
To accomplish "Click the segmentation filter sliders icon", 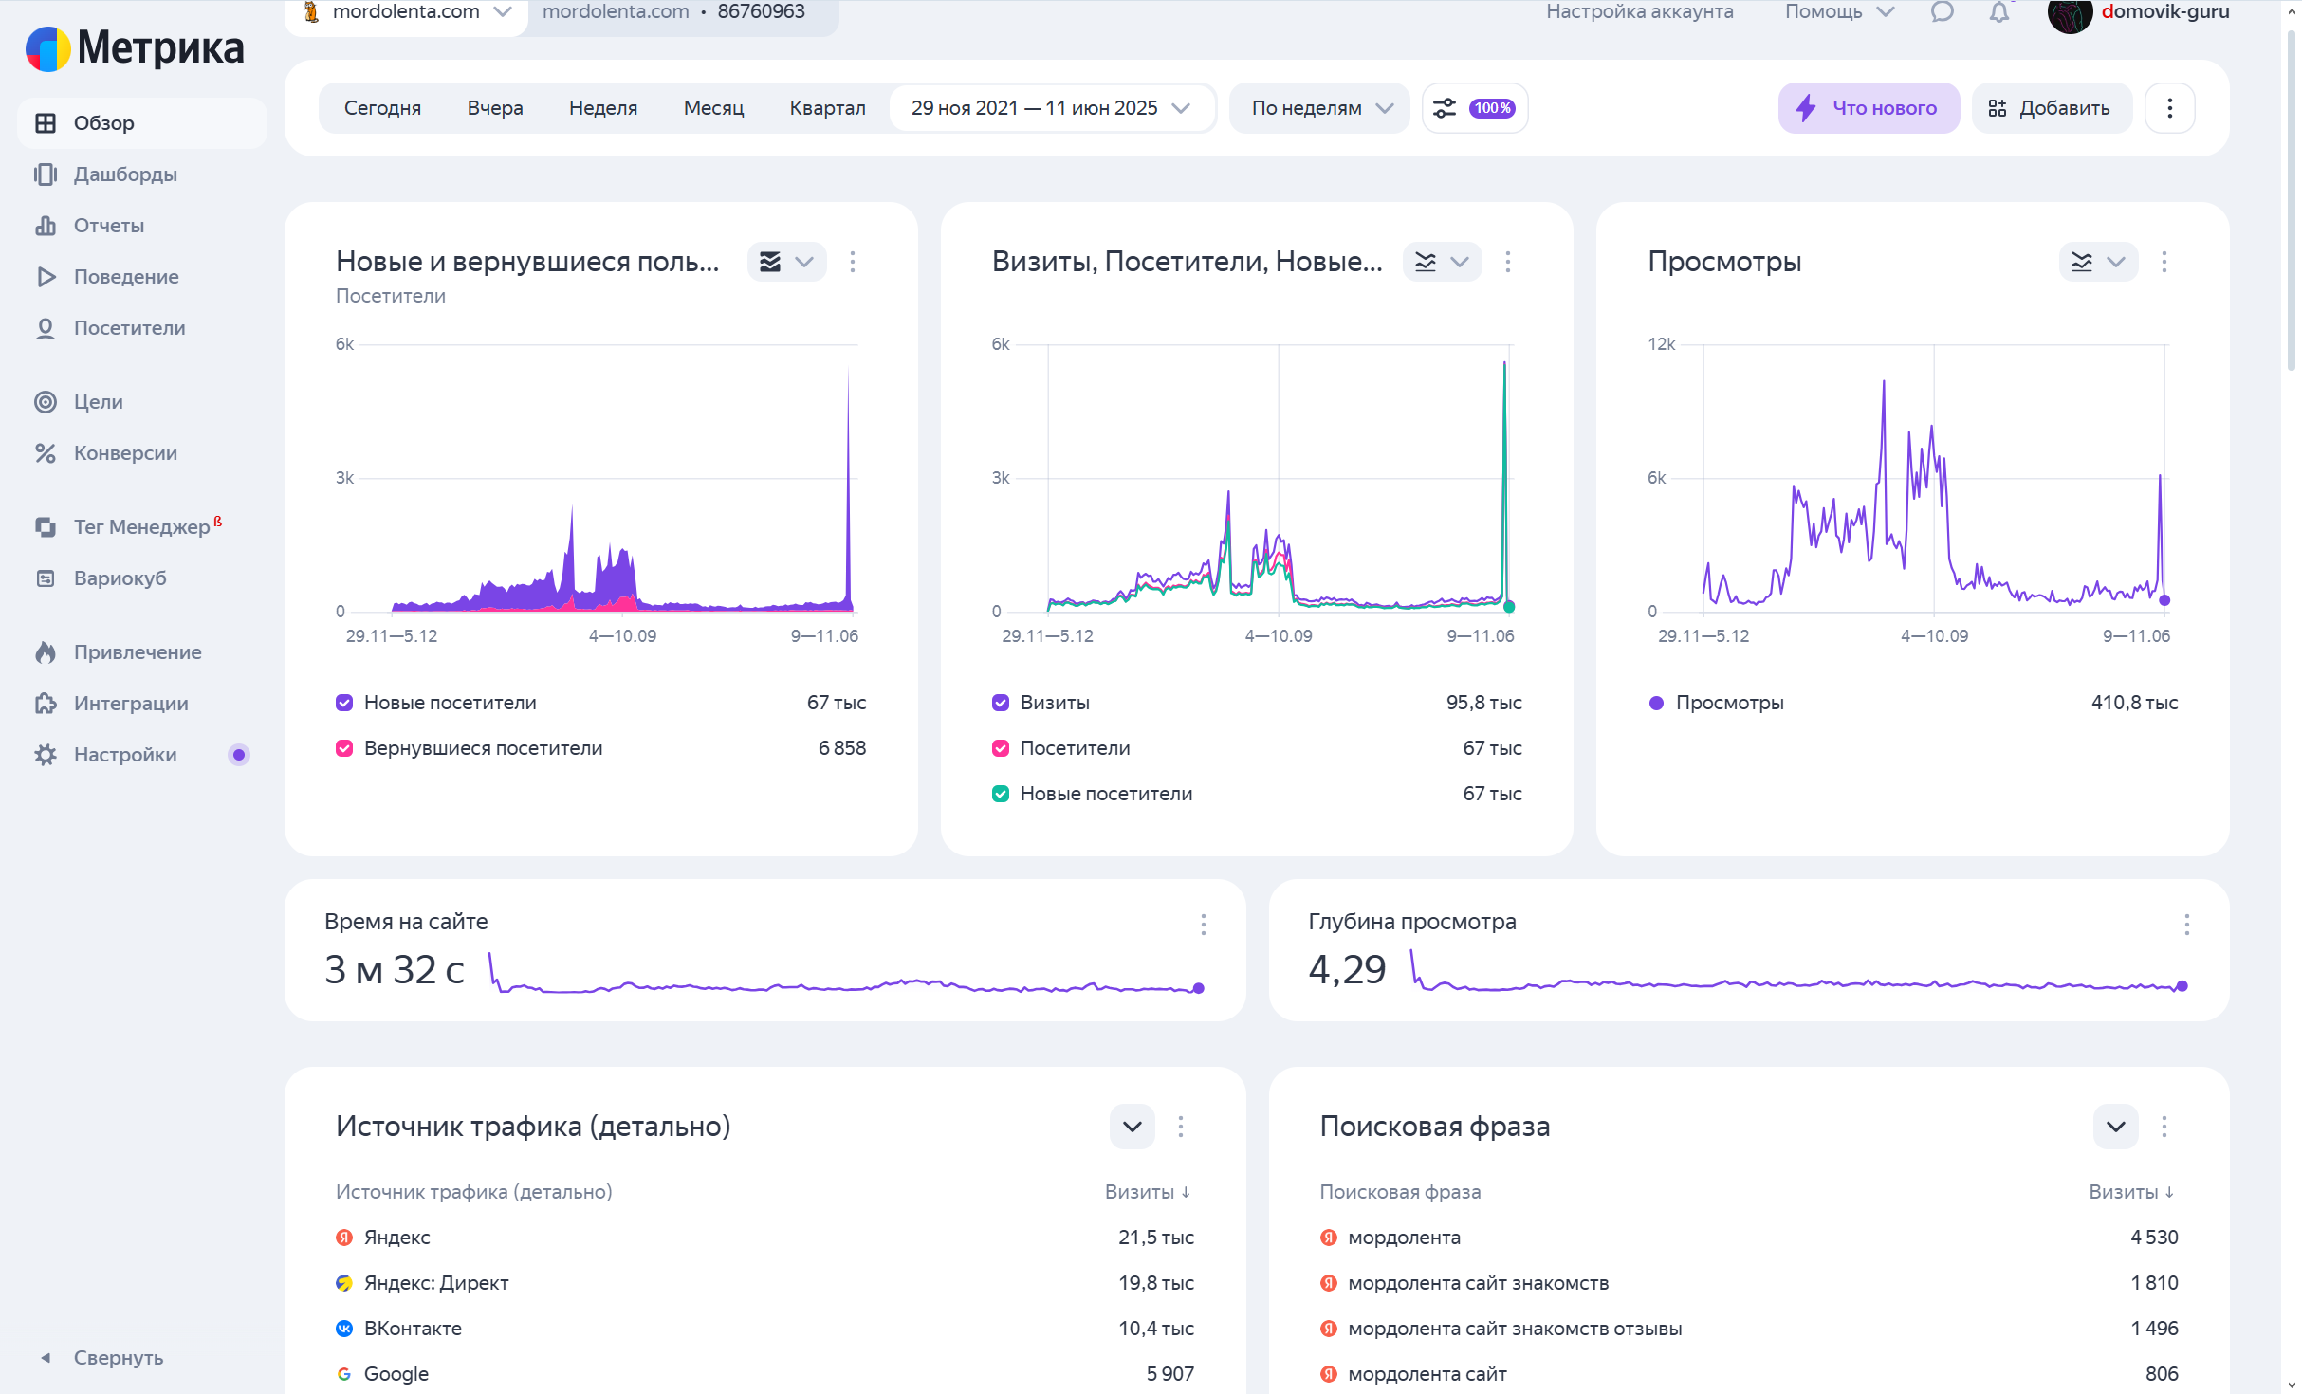I will point(1444,108).
